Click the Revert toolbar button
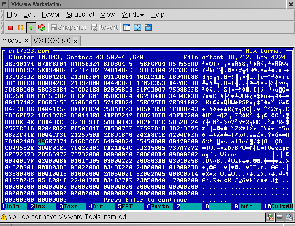Screen dimensions: 295x226 point(104,28)
